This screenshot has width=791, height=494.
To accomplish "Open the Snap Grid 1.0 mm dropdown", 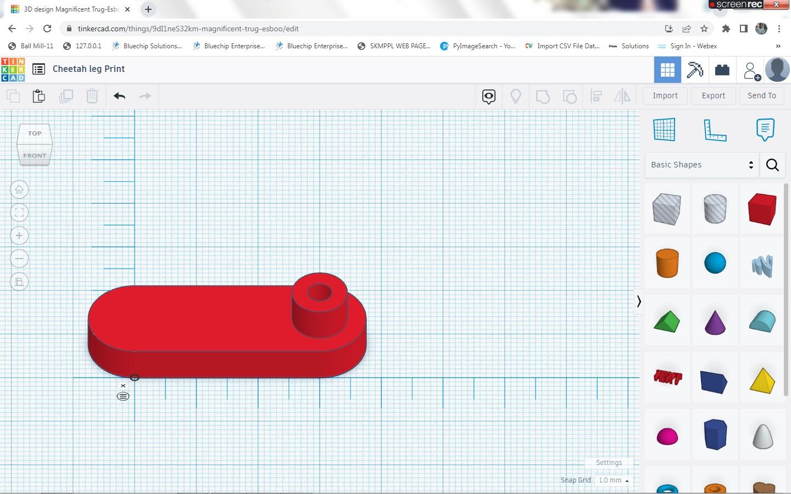I will (x=614, y=480).
